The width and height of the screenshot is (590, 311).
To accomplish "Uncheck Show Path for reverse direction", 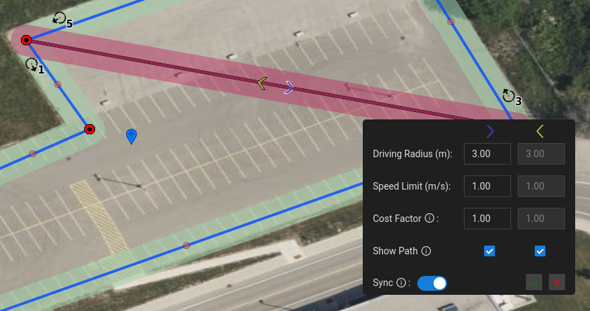I will (x=540, y=251).
